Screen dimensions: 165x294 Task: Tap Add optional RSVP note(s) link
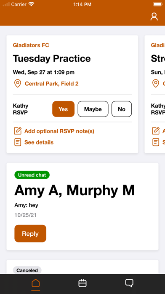coord(59,131)
